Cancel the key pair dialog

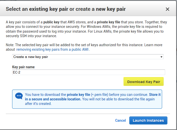120,120
